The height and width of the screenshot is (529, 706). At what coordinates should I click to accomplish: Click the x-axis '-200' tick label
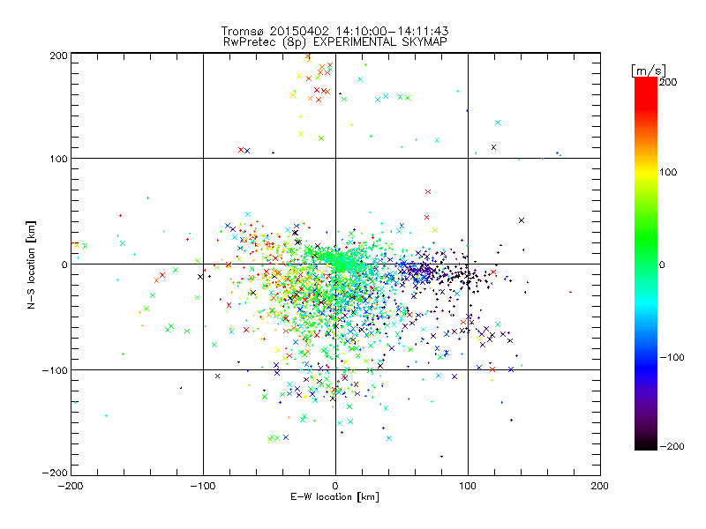click(71, 486)
